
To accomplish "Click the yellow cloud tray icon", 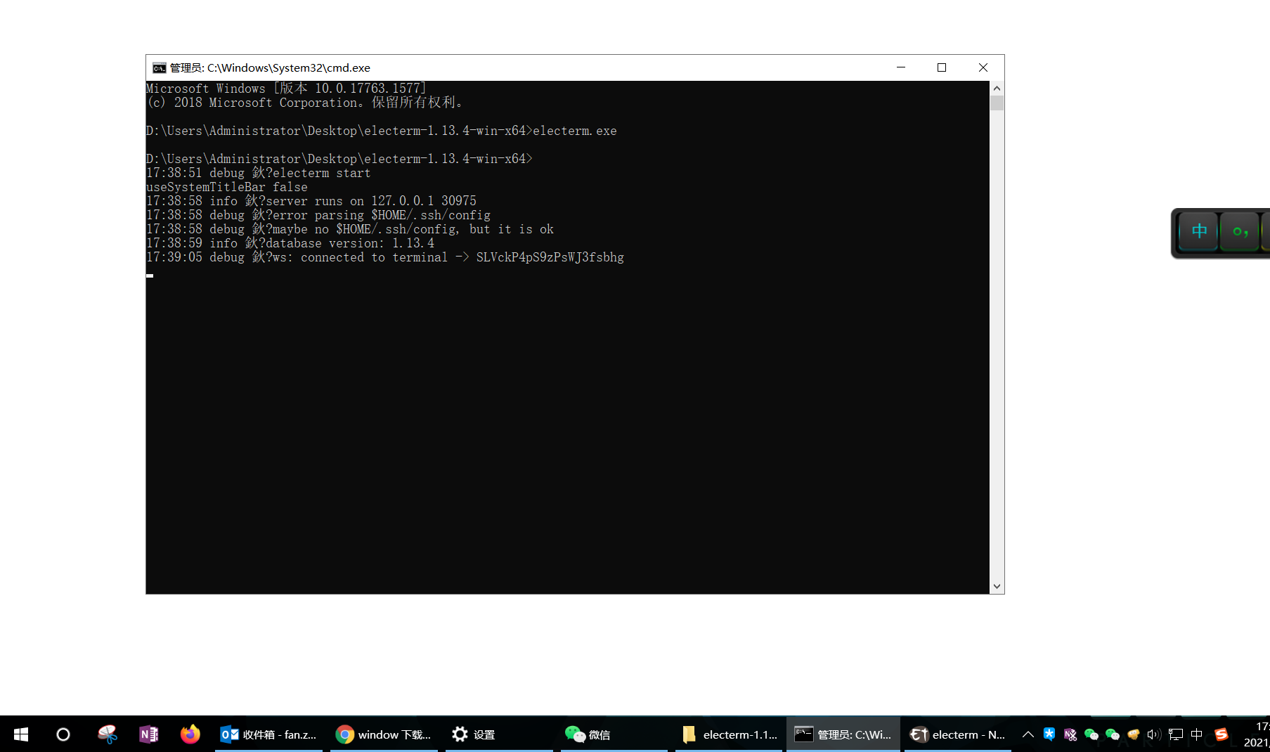I will tap(1133, 734).
